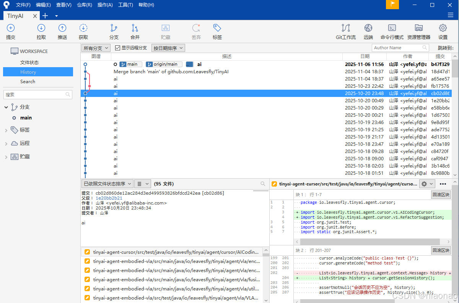
Task: Open the tab list dropdown arrow
Action: pyautogui.click(x=56, y=16)
